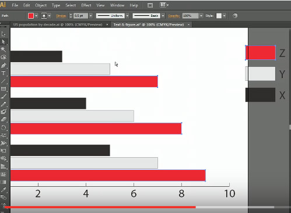Viewport: 291px width, 213px height.
Task: Select the Magic Wand tool
Action: 3,49
